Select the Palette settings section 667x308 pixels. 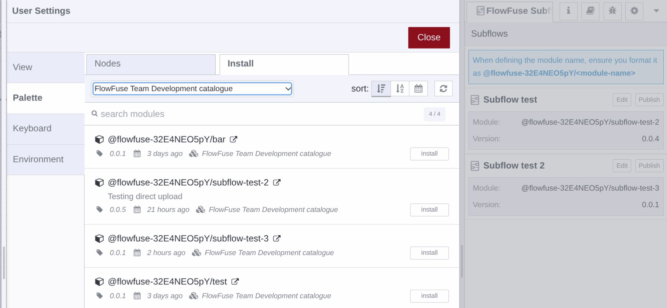click(x=46, y=98)
